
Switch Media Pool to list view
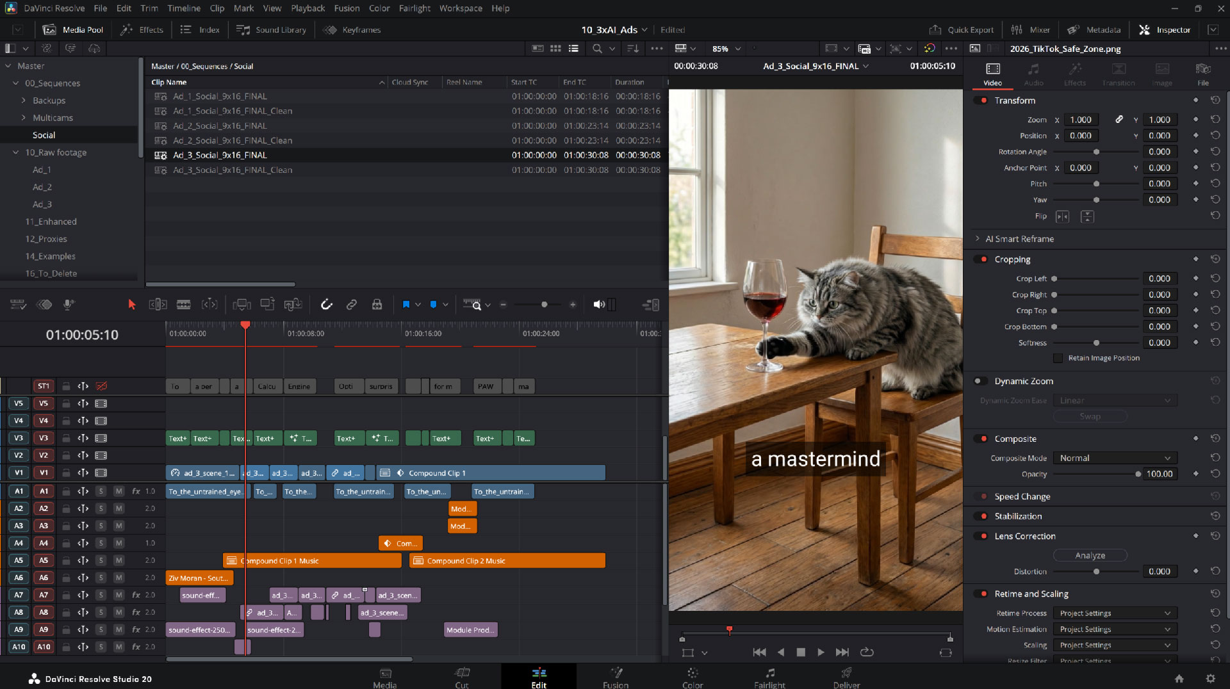[x=573, y=48]
